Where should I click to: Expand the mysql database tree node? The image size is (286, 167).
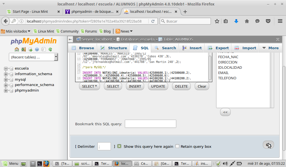pos(6,80)
